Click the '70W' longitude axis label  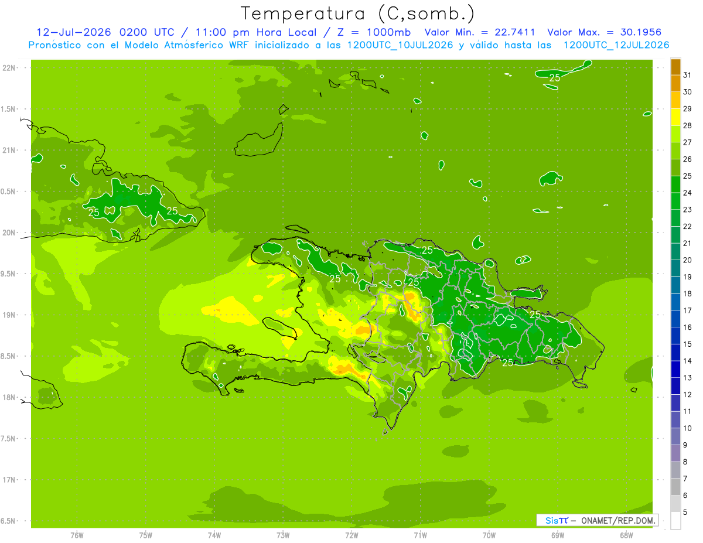489,535
